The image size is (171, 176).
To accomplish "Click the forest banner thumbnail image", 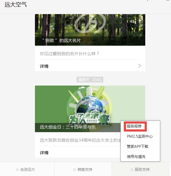I will (90, 30).
